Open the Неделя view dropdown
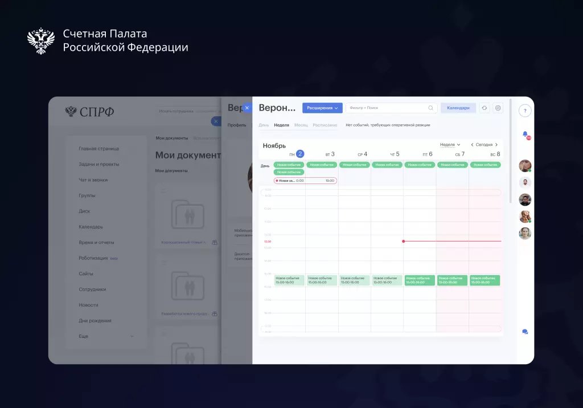The image size is (583, 408). tap(450, 144)
